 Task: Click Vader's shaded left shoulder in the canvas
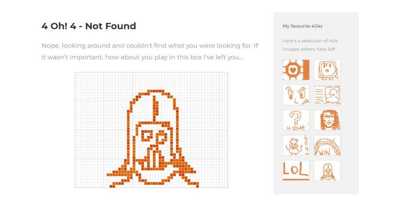click(x=123, y=170)
